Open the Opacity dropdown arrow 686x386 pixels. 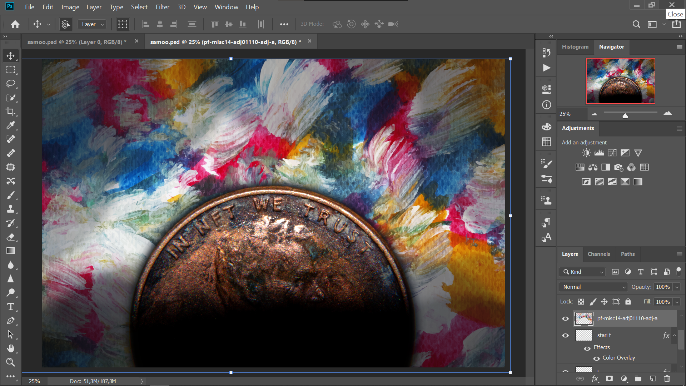677,287
